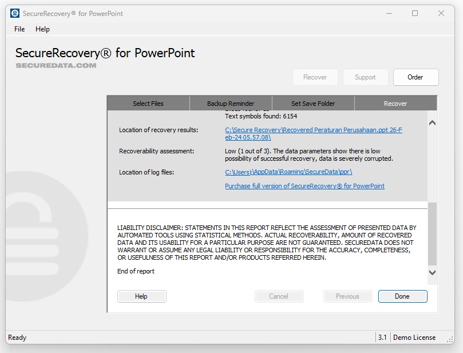
Task: Go to the Backup Reminder tab
Action: pyautogui.click(x=231, y=104)
